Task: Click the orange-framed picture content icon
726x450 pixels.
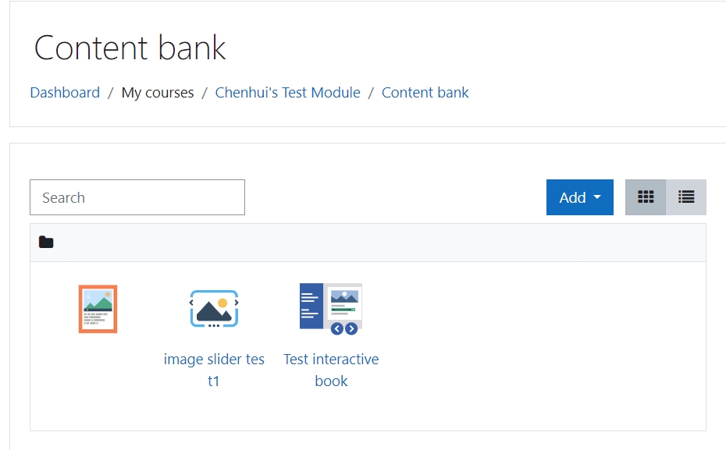Action: (98, 308)
